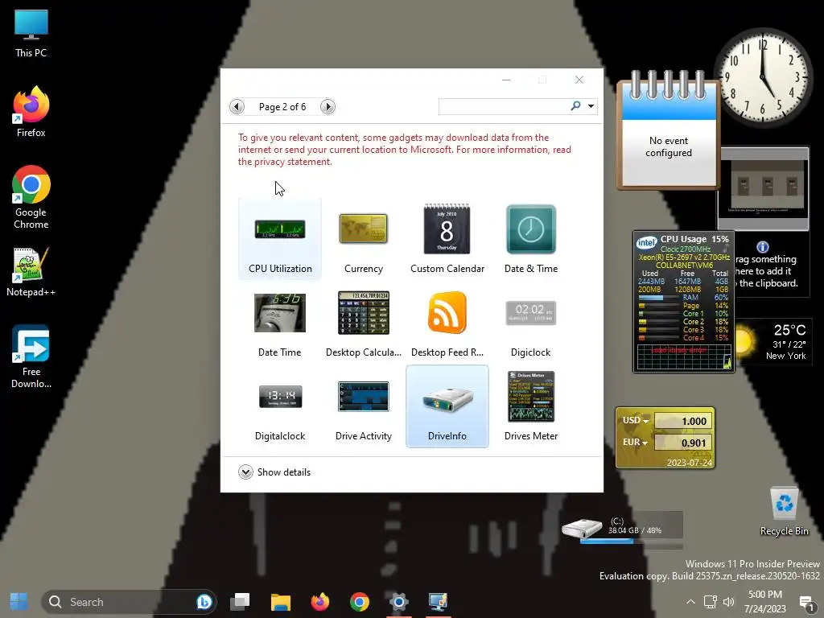
Task: Close the gadget gallery window
Action: pyautogui.click(x=579, y=80)
